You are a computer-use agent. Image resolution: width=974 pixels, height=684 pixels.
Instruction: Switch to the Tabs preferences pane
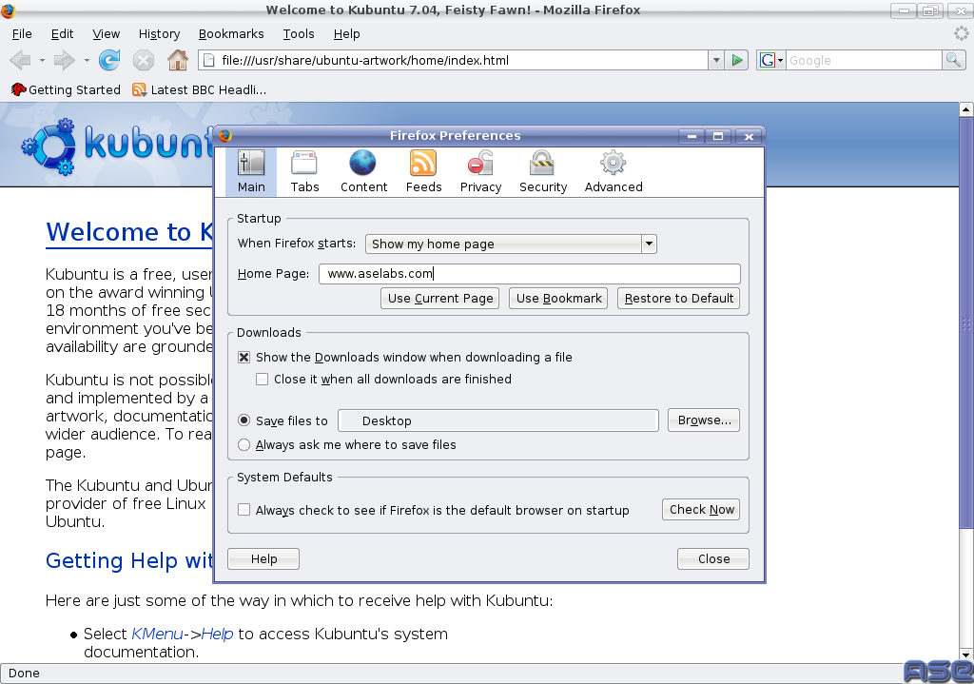(x=304, y=172)
